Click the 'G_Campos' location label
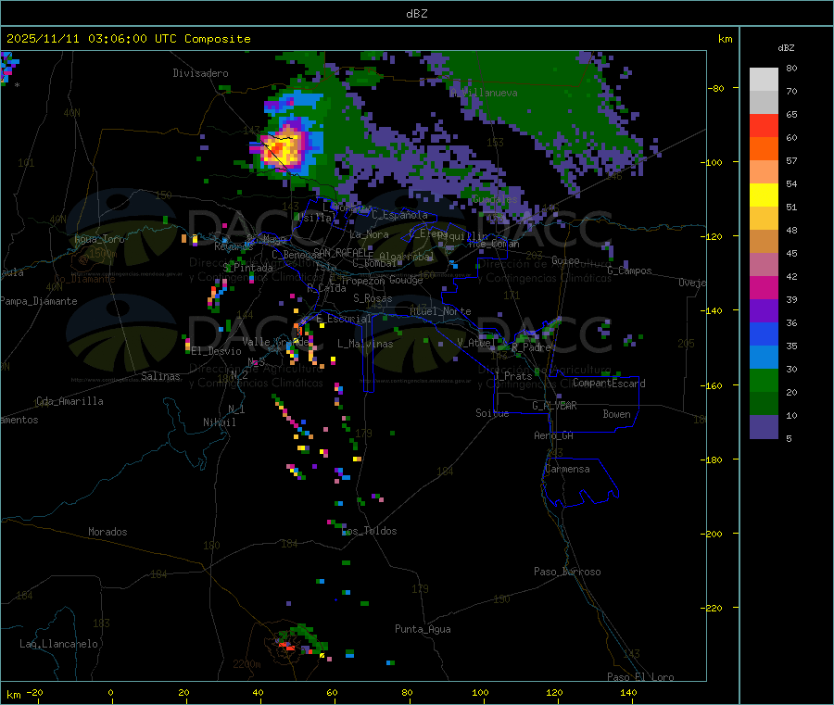This screenshot has height=705, width=834. click(629, 271)
